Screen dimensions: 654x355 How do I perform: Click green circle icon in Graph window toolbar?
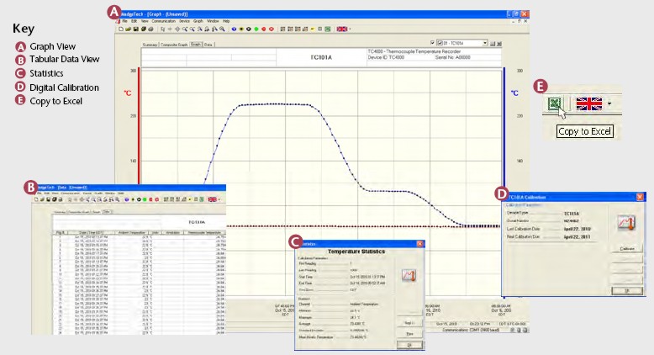256,29
